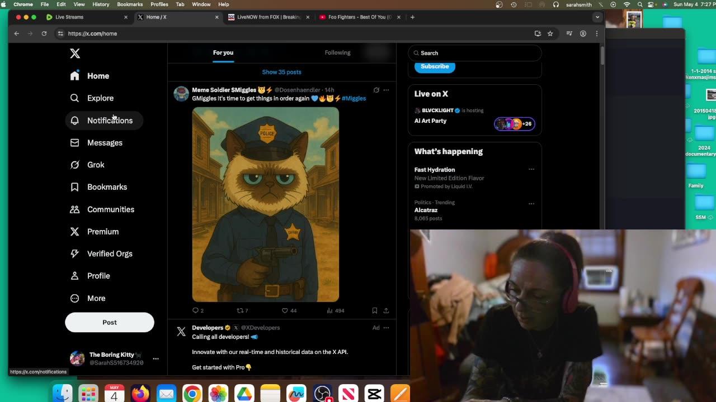Image resolution: width=716 pixels, height=402 pixels.
Task: Open Control Center in menu bar
Action: [x=651, y=4]
